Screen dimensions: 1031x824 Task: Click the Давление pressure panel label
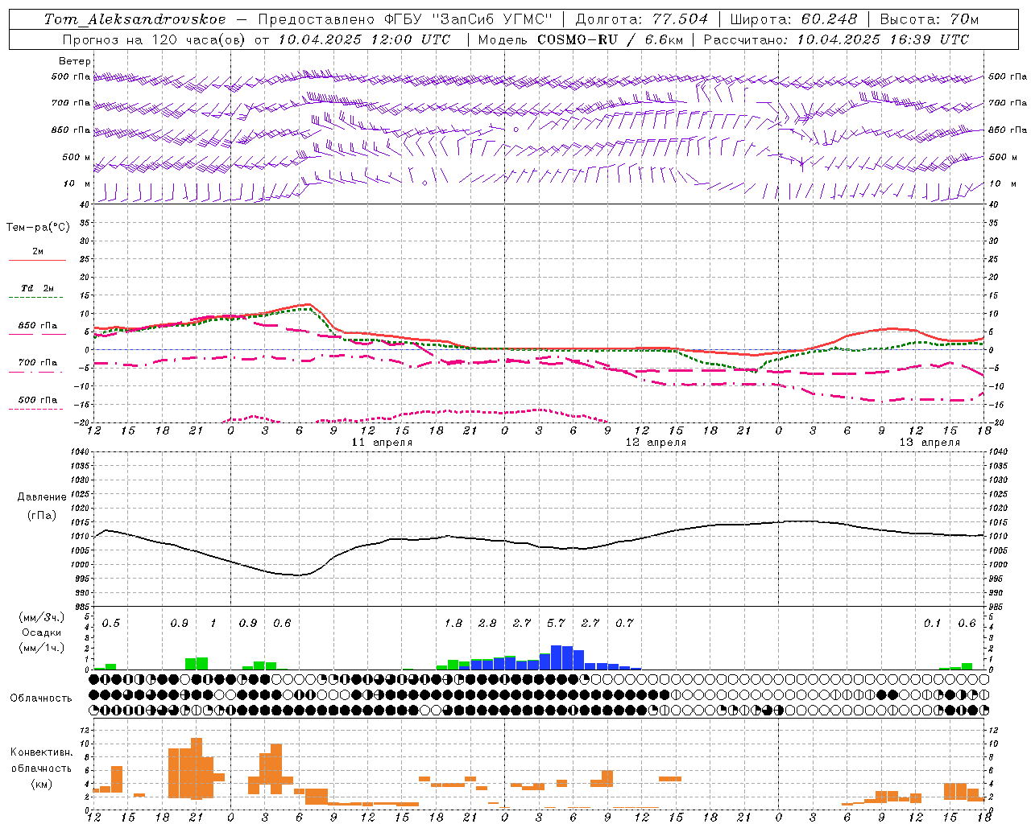(x=42, y=497)
